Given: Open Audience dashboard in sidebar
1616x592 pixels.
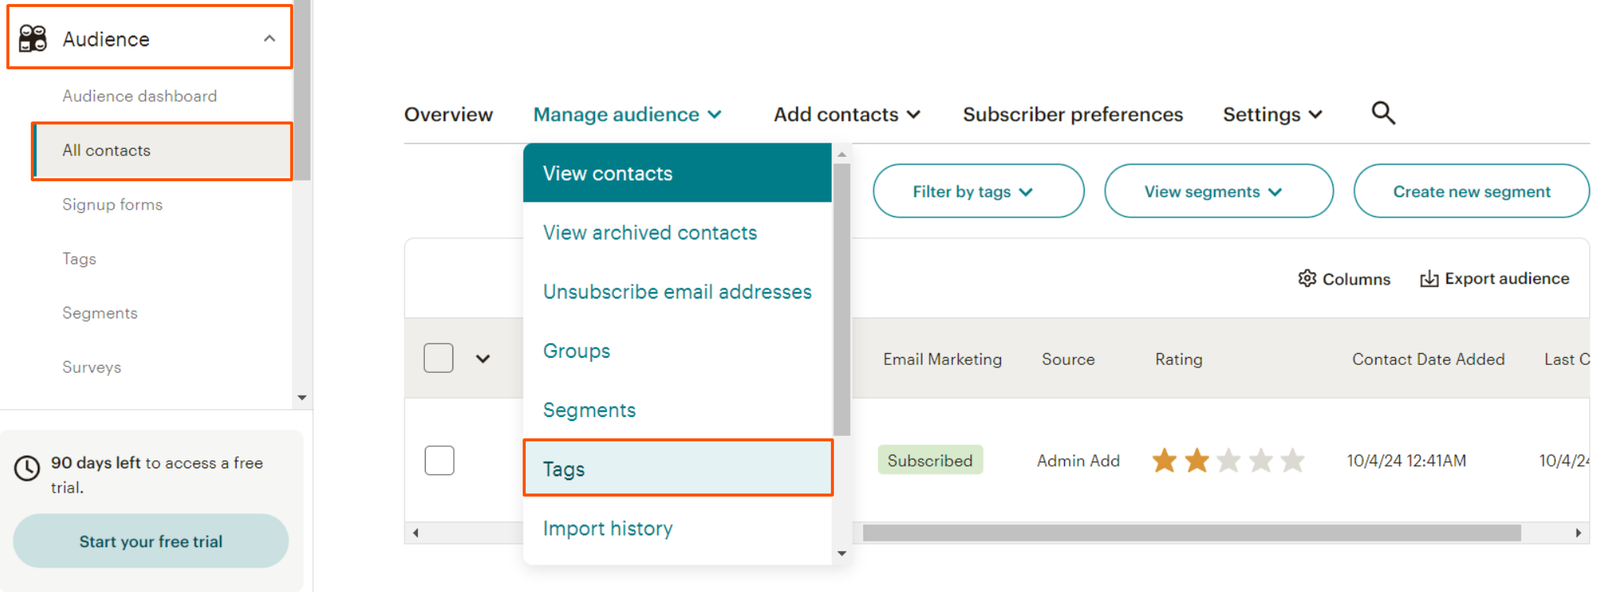Looking at the screenshot, I should click(140, 96).
